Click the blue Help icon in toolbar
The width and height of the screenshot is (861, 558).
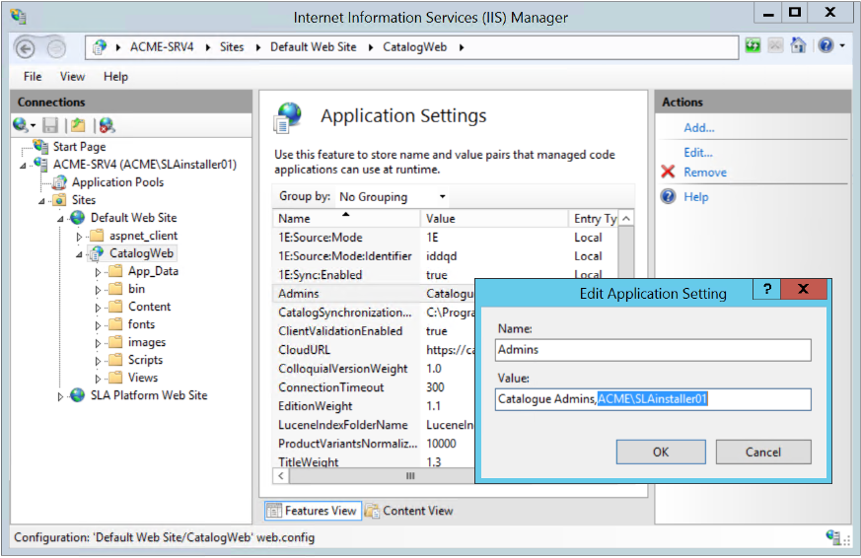825,46
